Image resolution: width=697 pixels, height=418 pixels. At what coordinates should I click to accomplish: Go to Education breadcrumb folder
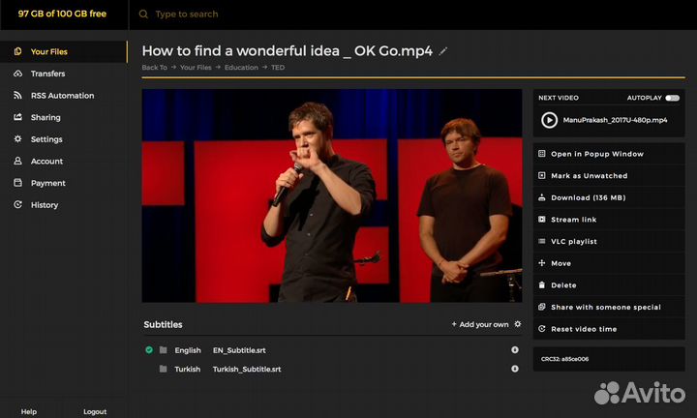click(x=241, y=68)
